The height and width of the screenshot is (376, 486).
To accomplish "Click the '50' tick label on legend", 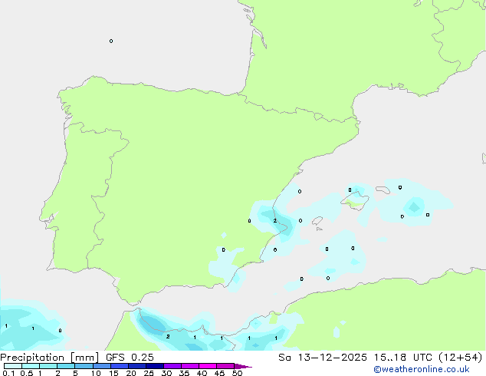I will [x=237, y=374].
